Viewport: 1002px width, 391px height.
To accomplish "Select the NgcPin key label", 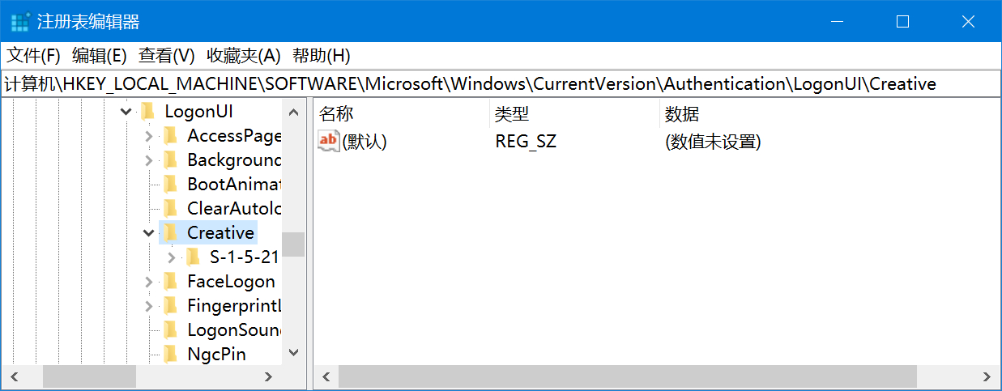I will pyautogui.click(x=216, y=355).
